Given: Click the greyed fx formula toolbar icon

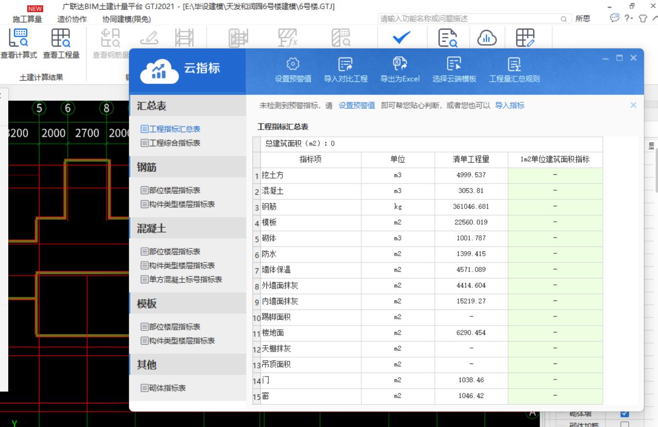Looking at the screenshot, I should click(287, 38).
